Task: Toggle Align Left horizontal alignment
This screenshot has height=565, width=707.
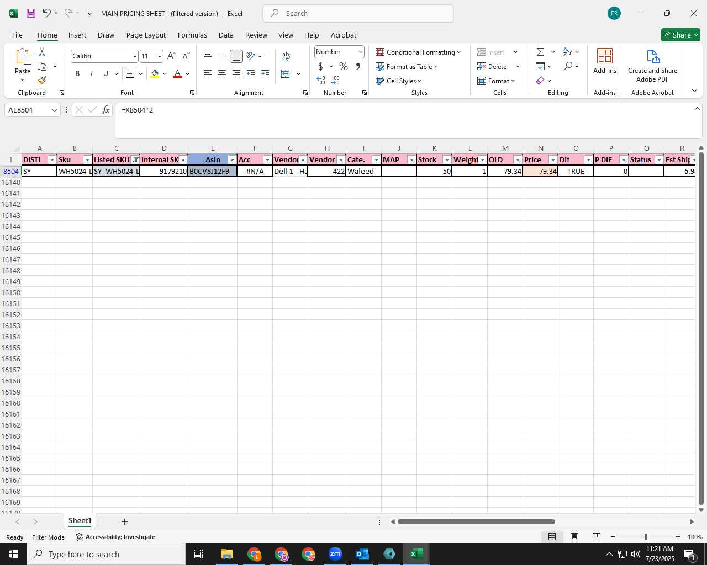Action: pyautogui.click(x=207, y=74)
